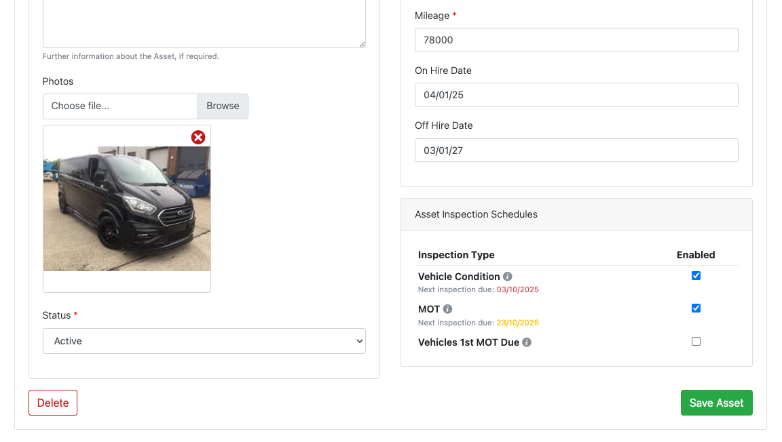Save the asset with Save Asset
The image size is (782, 442).
[x=716, y=403]
